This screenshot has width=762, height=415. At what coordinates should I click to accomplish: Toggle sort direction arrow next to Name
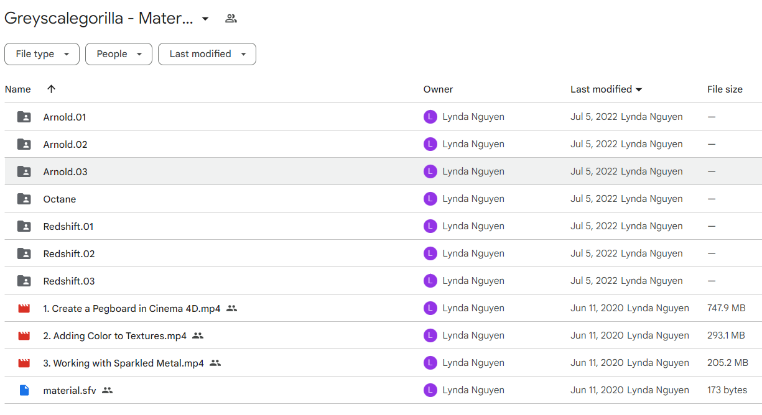(x=52, y=89)
